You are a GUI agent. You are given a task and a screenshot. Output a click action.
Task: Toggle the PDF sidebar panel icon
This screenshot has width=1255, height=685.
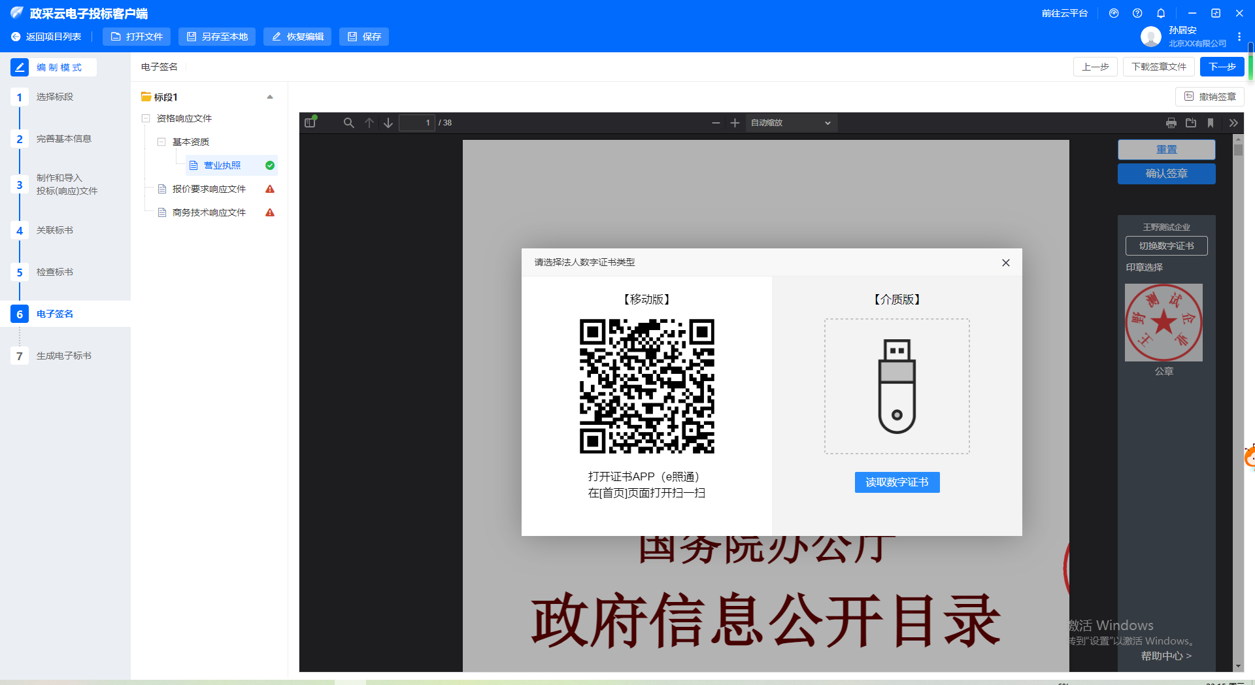coord(310,123)
